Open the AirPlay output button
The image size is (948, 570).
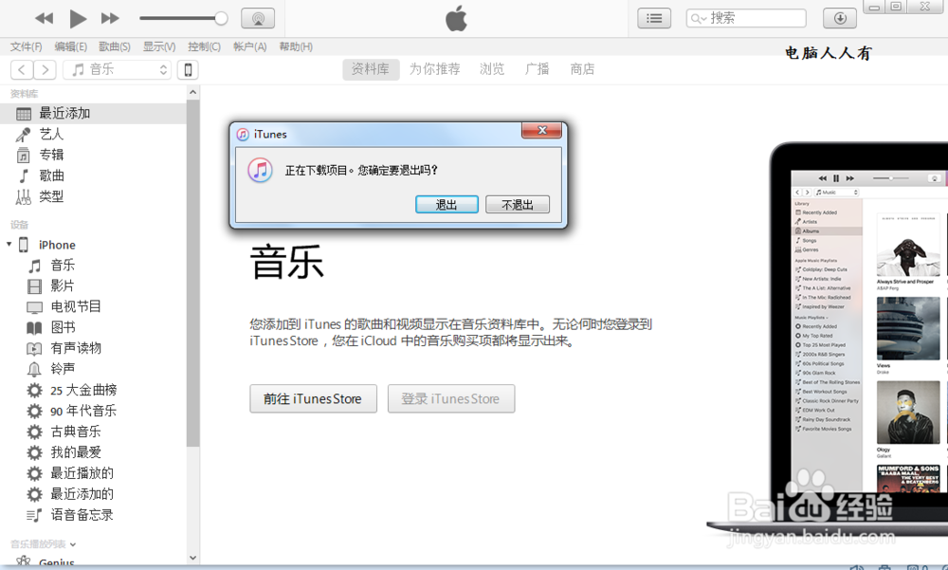(258, 19)
